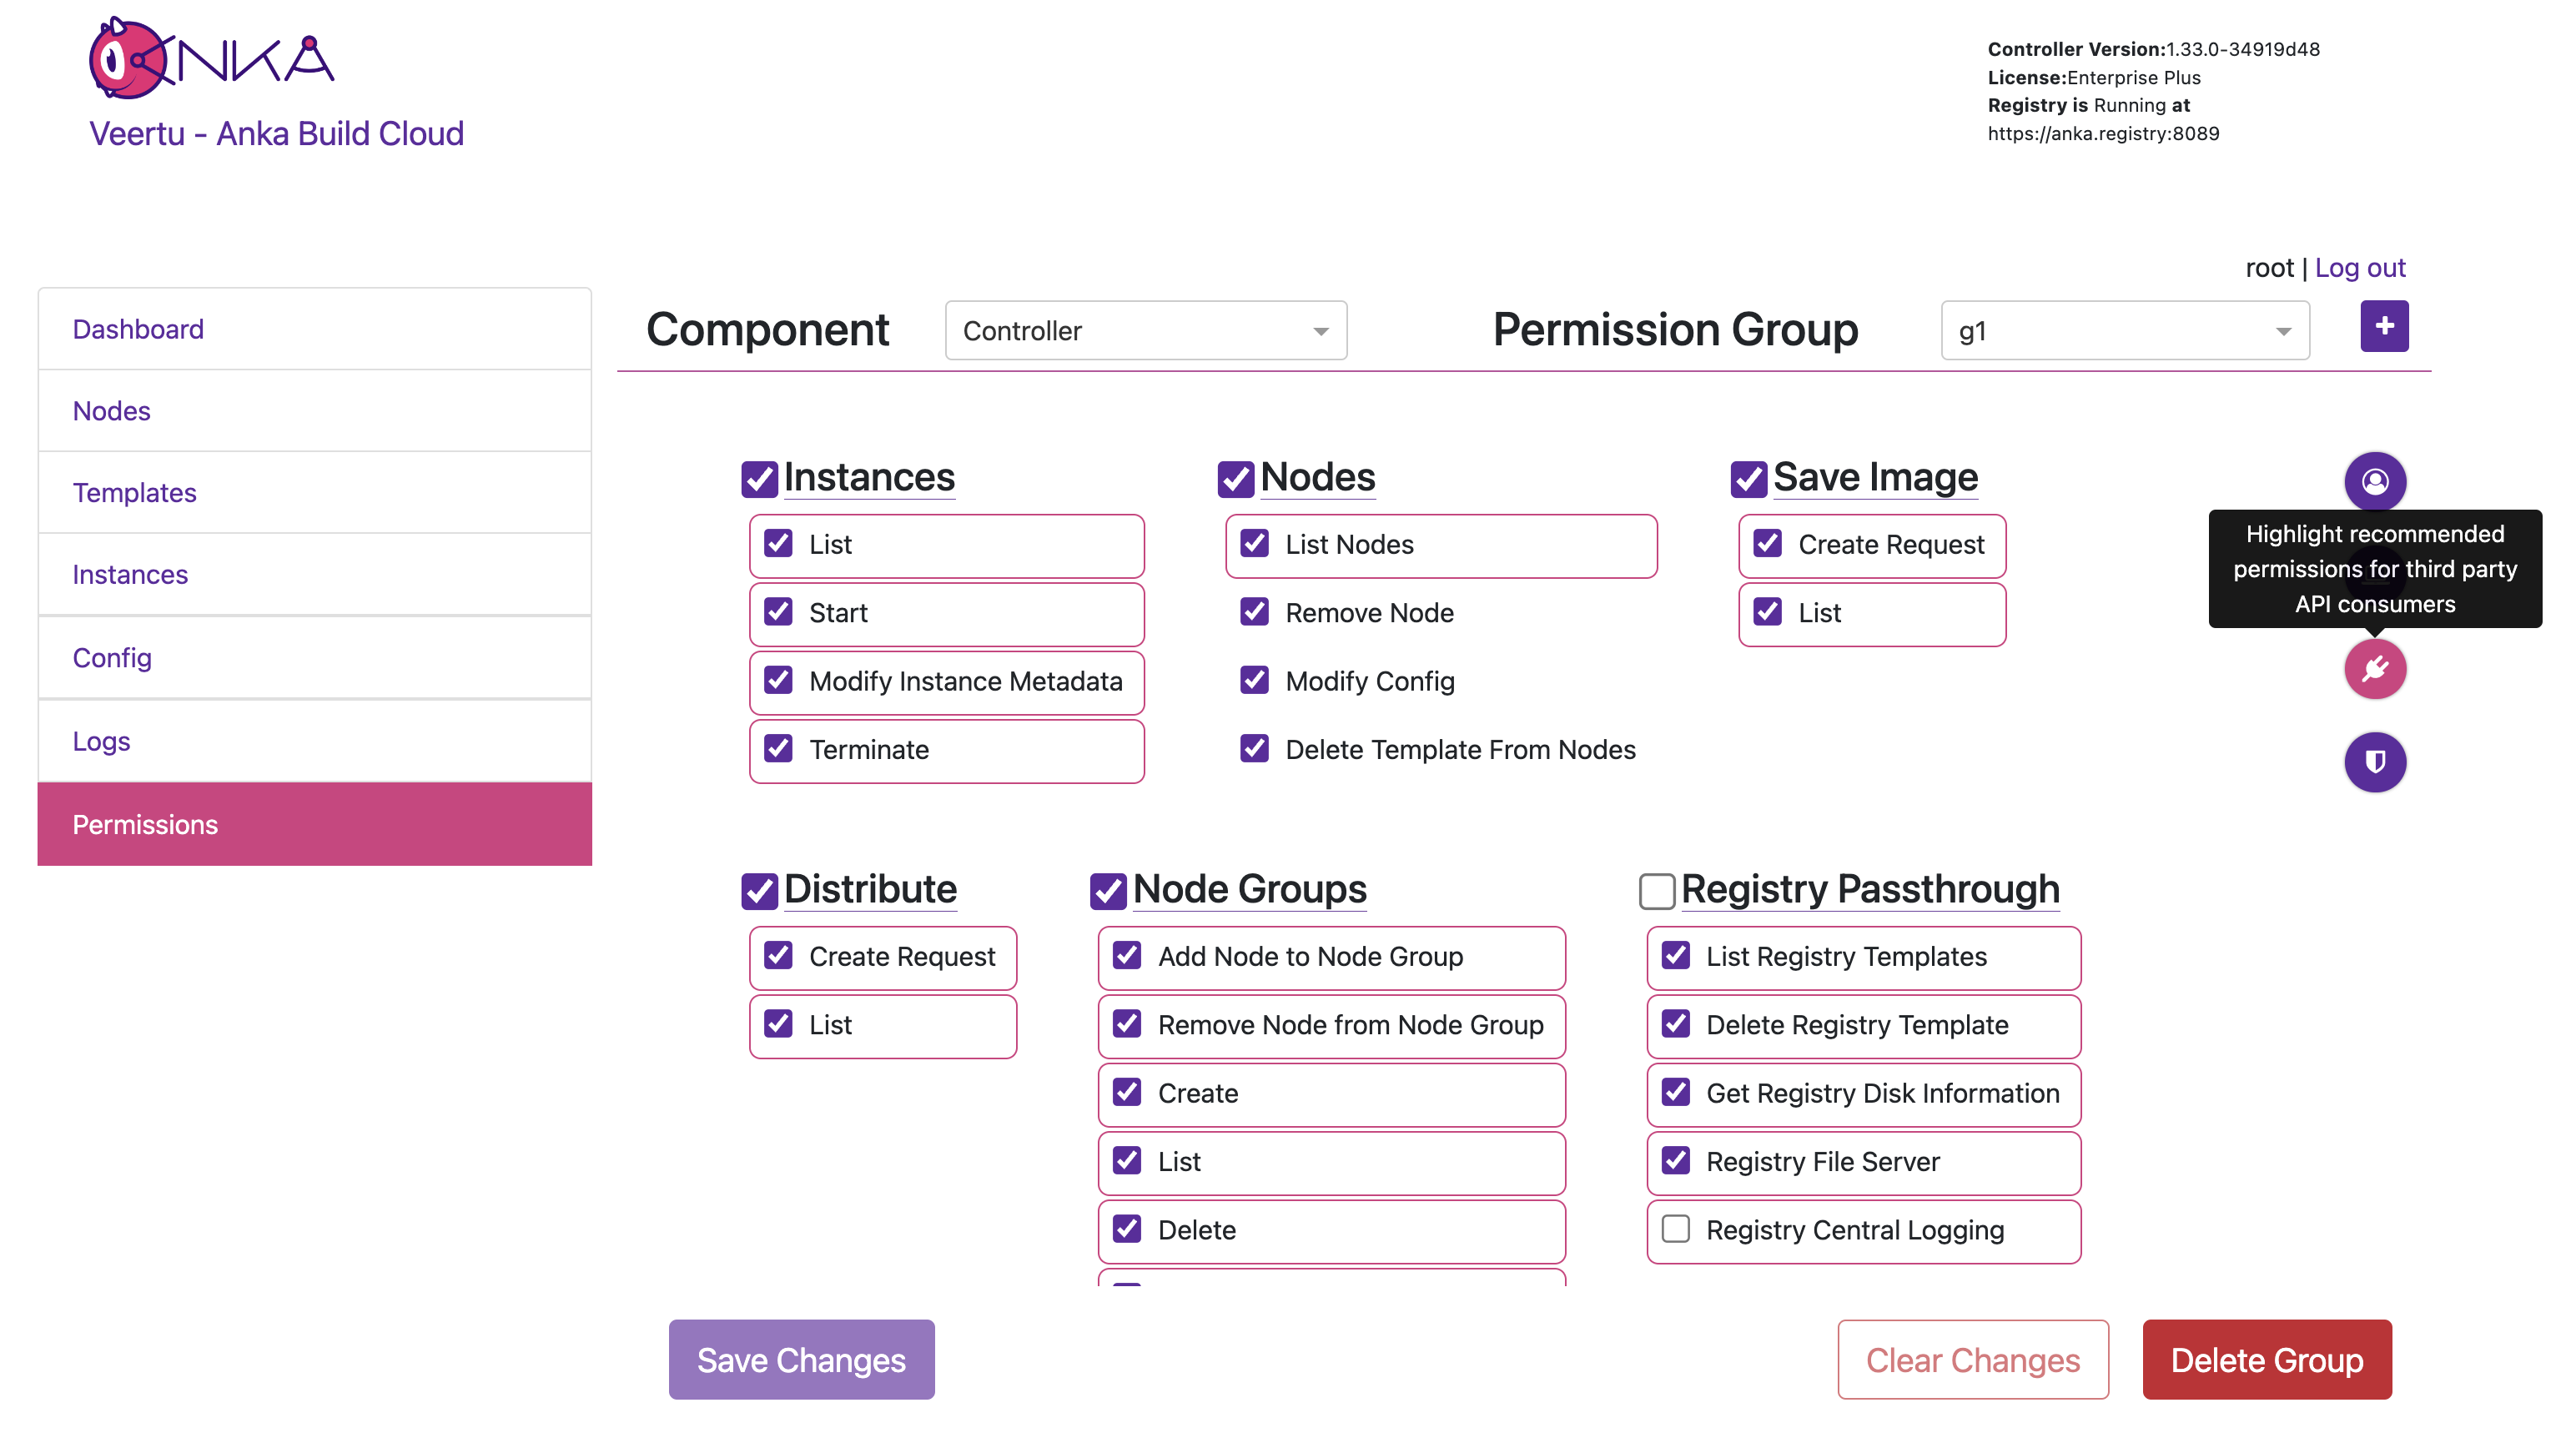
Task: Click the plus add permission group button
Action: coord(2383,326)
